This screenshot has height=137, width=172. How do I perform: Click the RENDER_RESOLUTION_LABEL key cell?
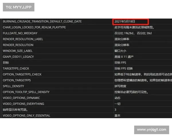tap(22, 39)
